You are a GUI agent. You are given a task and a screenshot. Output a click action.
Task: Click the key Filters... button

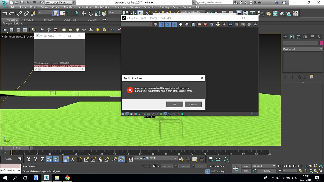(266, 171)
